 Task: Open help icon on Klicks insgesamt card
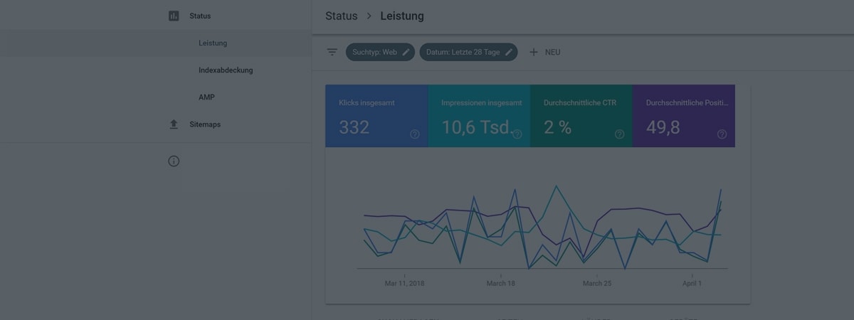coord(414,134)
